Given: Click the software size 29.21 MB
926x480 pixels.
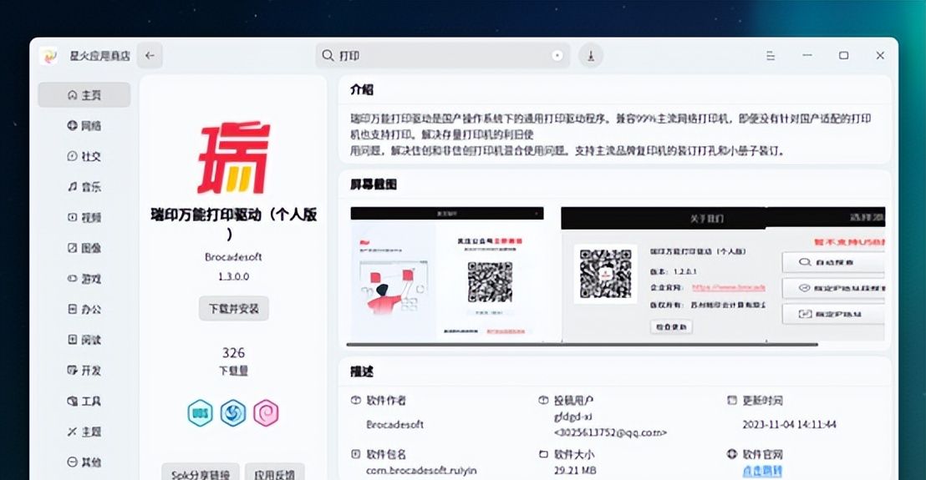Looking at the screenshot, I should point(575,471).
